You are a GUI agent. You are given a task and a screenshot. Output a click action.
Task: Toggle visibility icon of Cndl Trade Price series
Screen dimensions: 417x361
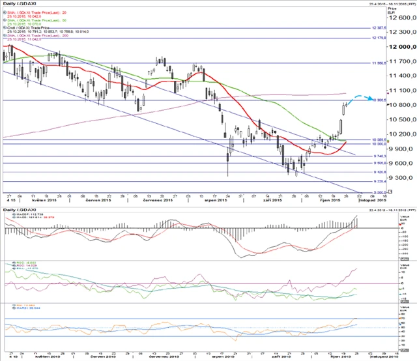(x=5, y=27)
